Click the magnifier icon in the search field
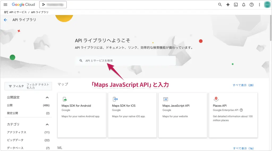 81,61
